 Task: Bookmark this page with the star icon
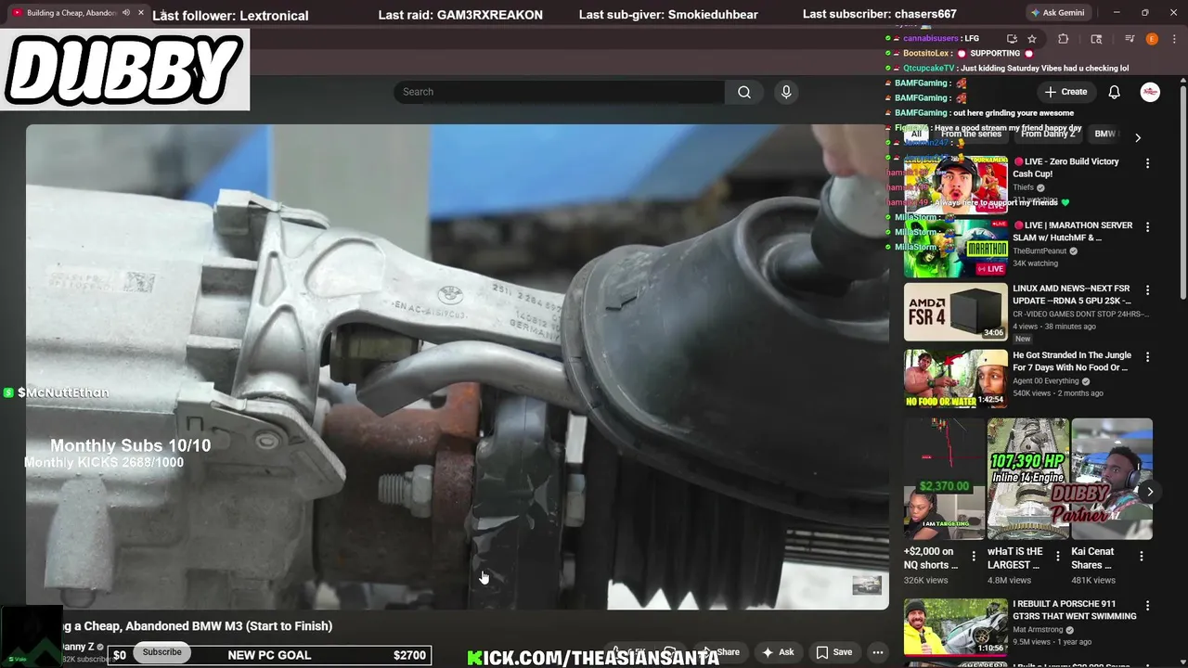[1032, 39]
